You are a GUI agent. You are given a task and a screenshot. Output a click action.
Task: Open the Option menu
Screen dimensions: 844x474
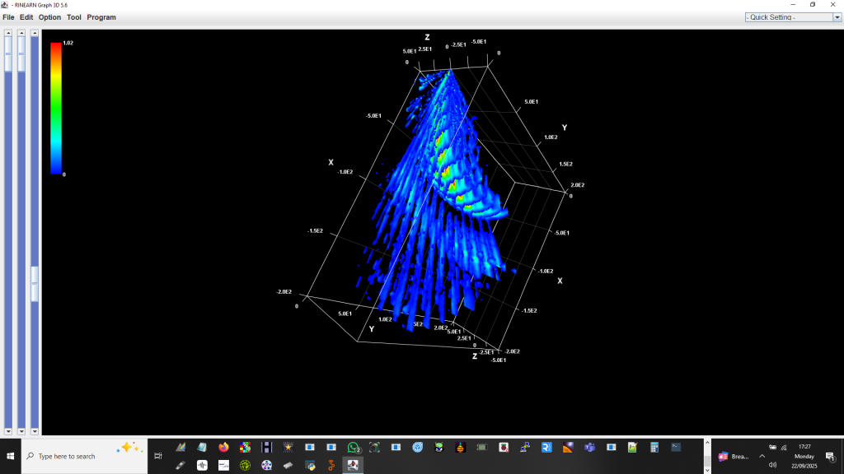[x=49, y=17]
